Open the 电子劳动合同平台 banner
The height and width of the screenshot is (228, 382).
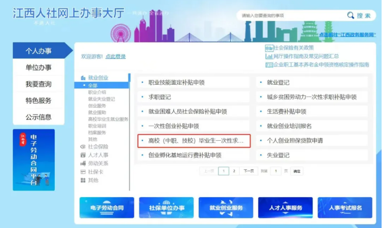[34, 160]
